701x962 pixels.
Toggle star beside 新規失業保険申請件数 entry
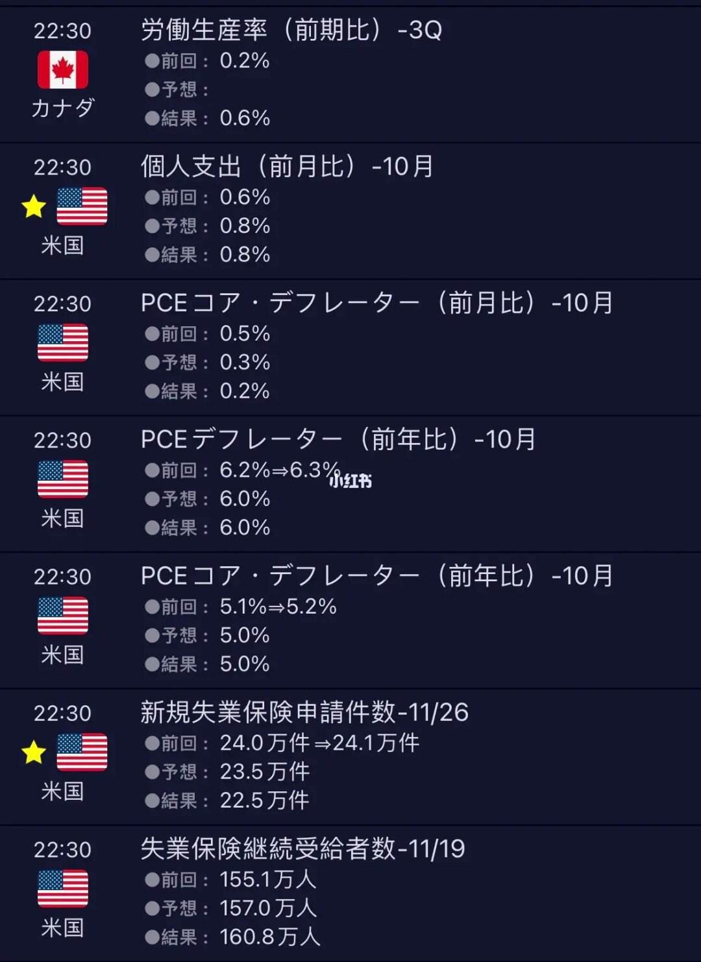(34, 752)
